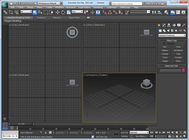Click the pink object color swatch
The height and width of the screenshot is (140, 189).
(184, 70)
